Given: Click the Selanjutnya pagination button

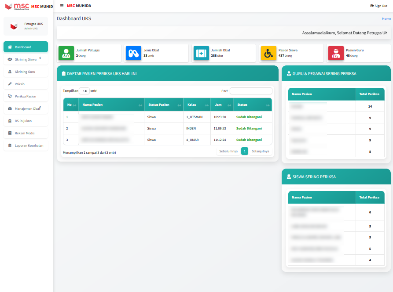Looking at the screenshot, I should (260, 151).
